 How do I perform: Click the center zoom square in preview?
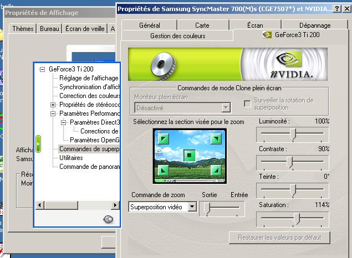[190, 156]
